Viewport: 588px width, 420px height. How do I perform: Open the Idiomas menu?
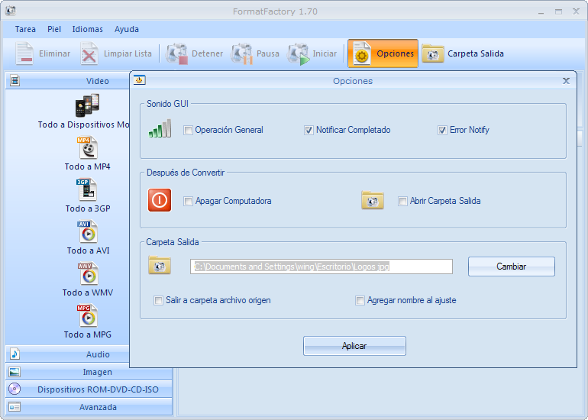pos(87,29)
